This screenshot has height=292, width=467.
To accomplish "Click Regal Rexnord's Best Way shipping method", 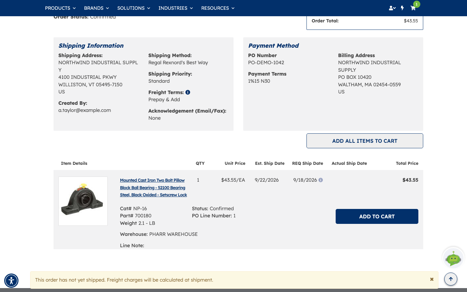I will pyautogui.click(x=178, y=63).
